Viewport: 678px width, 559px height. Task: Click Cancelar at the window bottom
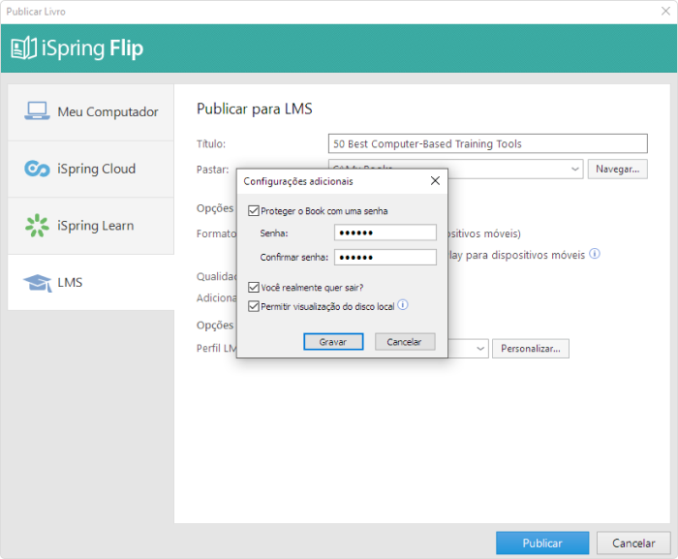pyautogui.click(x=633, y=543)
